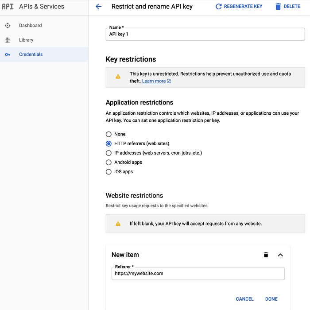Click the Dashboard icon in sidebar

click(8, 26)
